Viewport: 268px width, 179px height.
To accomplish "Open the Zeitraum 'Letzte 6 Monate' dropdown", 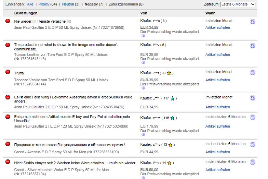I will point(238,4).
